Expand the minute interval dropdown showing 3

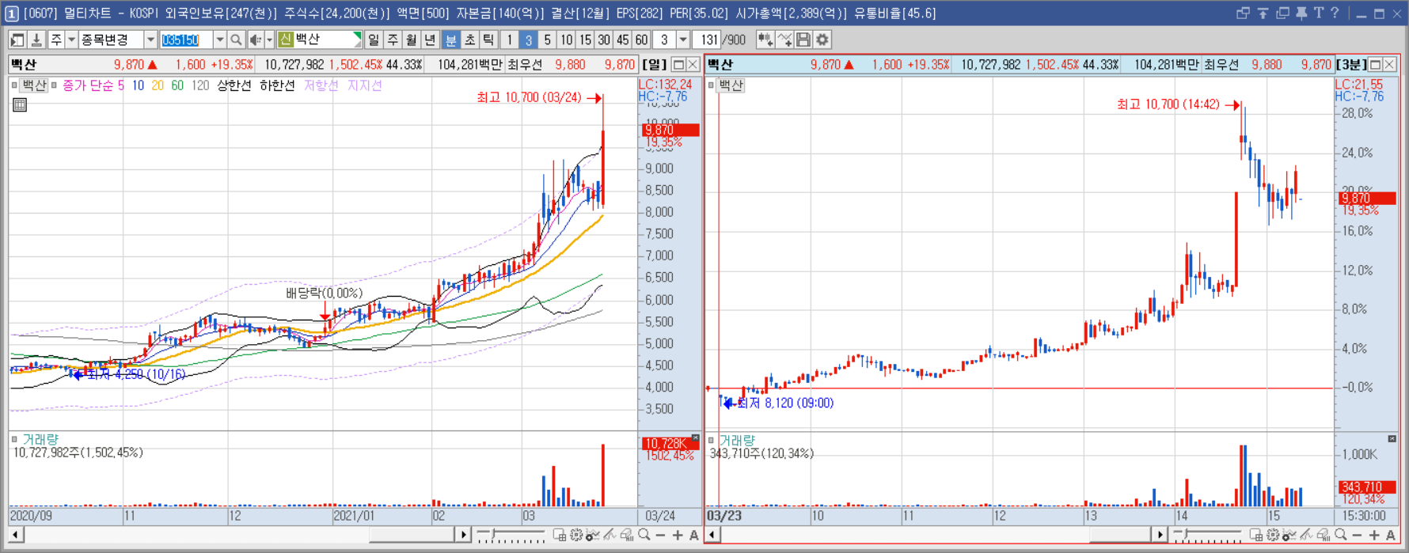[x=683, y=40]
